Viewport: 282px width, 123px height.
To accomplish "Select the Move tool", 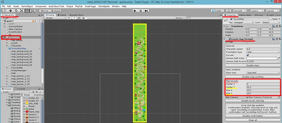I will tap(10, 11).
